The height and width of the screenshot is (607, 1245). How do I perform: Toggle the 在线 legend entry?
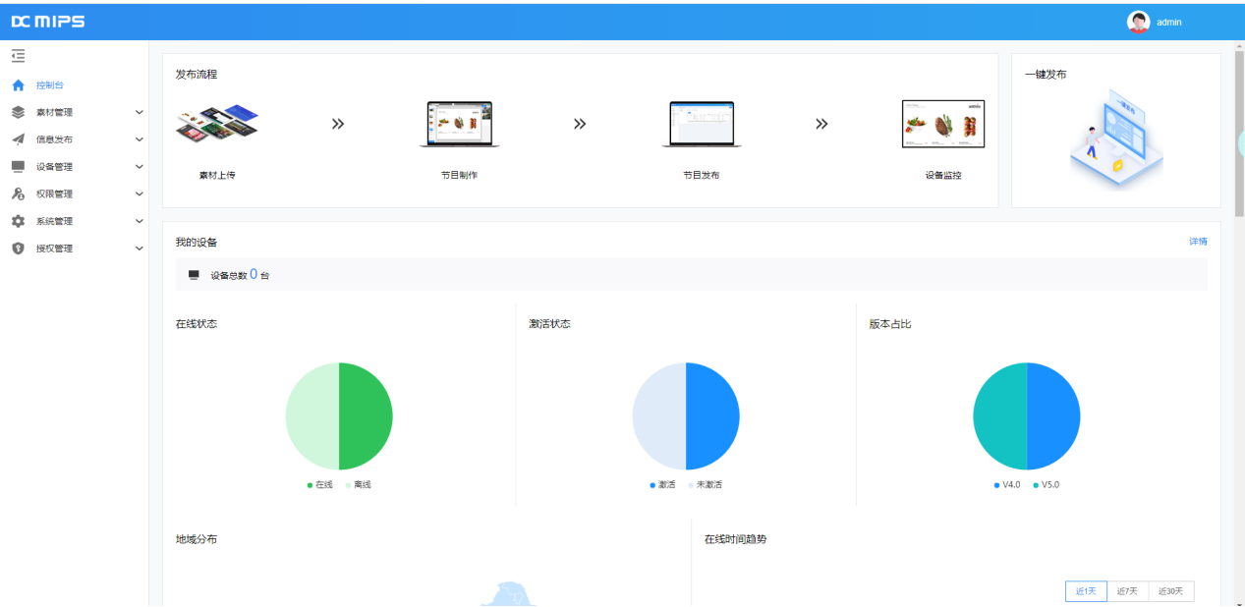coord(320,485)
